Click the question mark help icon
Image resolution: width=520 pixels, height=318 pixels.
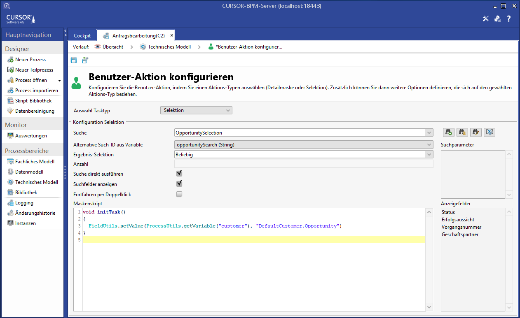click(x=509, y=19)
